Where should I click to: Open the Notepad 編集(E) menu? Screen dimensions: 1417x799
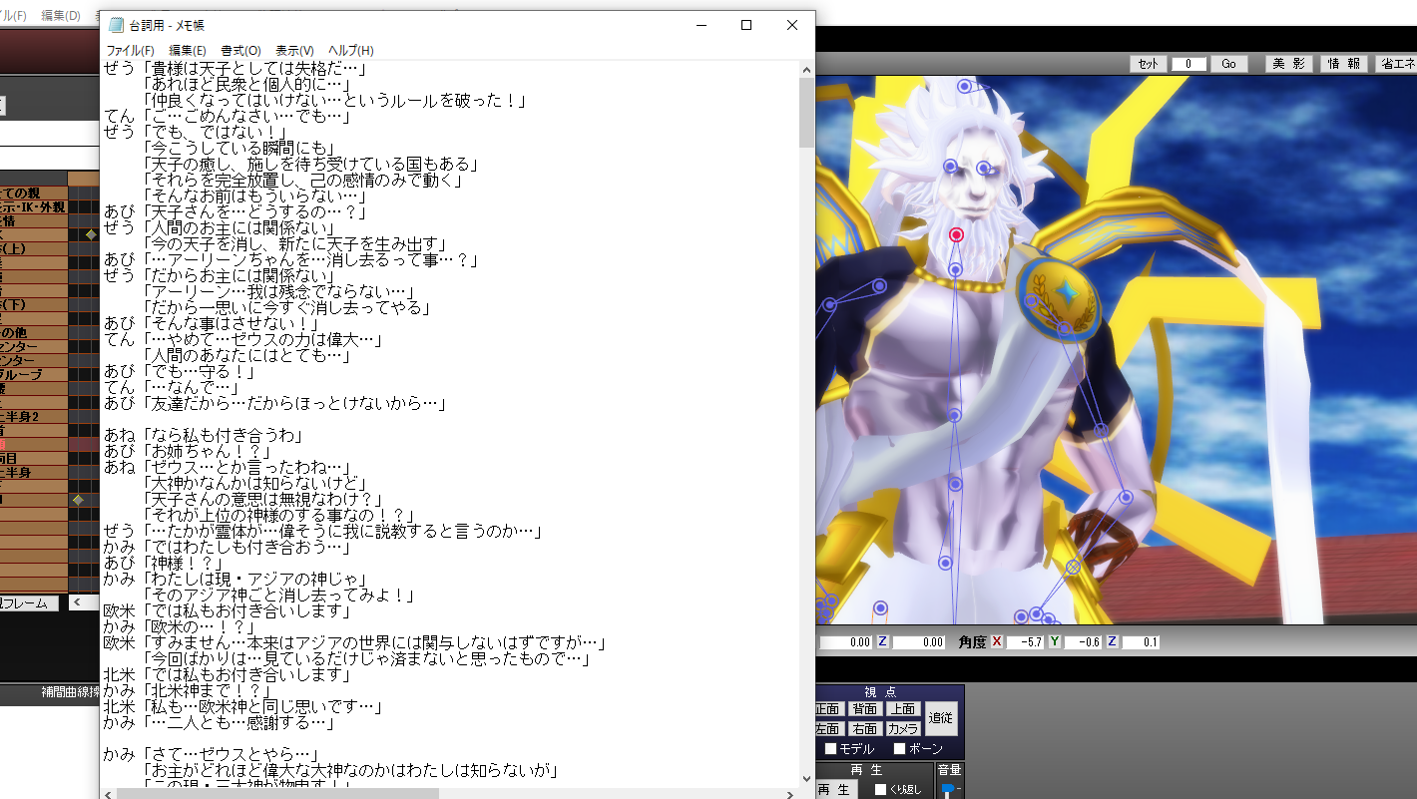click(x=188, y=51)
